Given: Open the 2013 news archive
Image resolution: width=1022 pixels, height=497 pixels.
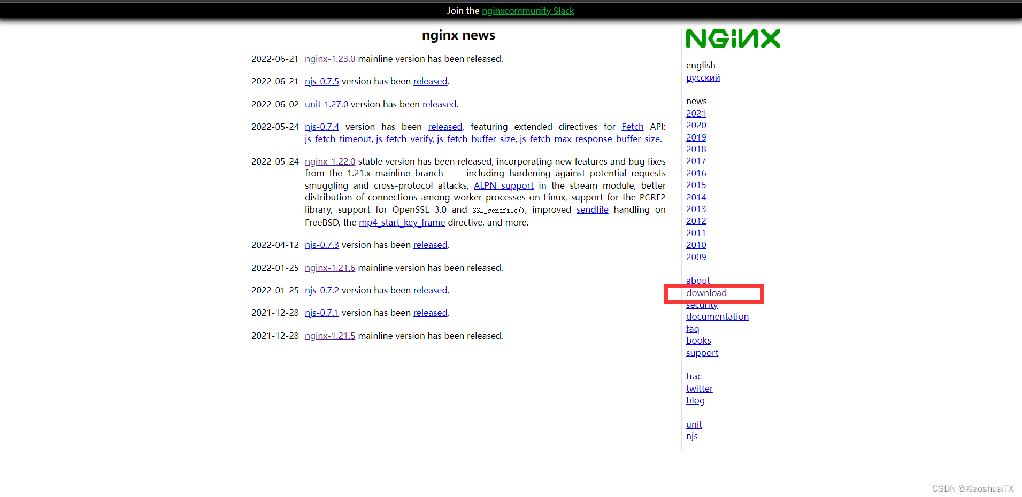Looking at the screenshot, I should 696,209.
